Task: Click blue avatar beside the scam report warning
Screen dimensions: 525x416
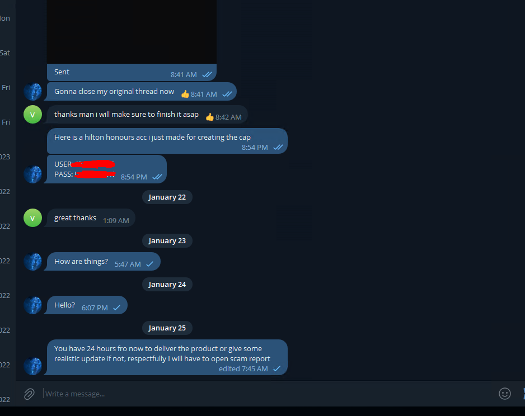Action: [x=33, y=366]
